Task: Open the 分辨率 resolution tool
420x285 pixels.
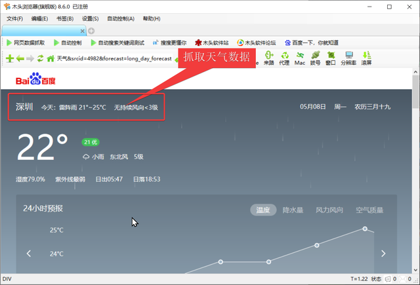Action: pyautogui.click(x=348, y=58)
